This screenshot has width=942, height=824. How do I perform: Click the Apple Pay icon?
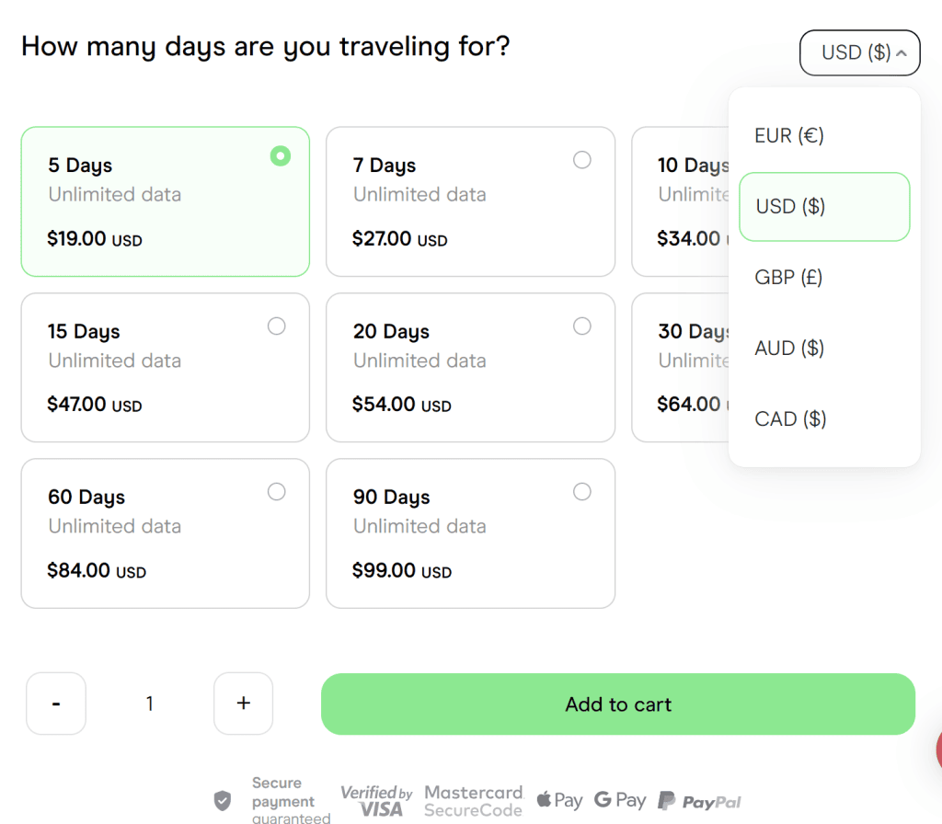pos(558,801)
